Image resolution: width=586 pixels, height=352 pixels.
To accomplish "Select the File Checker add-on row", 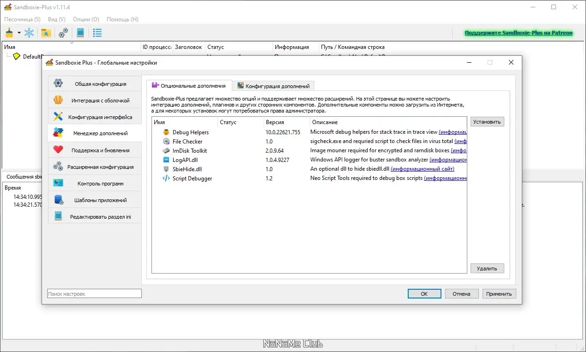I will [x=309, y=141].
